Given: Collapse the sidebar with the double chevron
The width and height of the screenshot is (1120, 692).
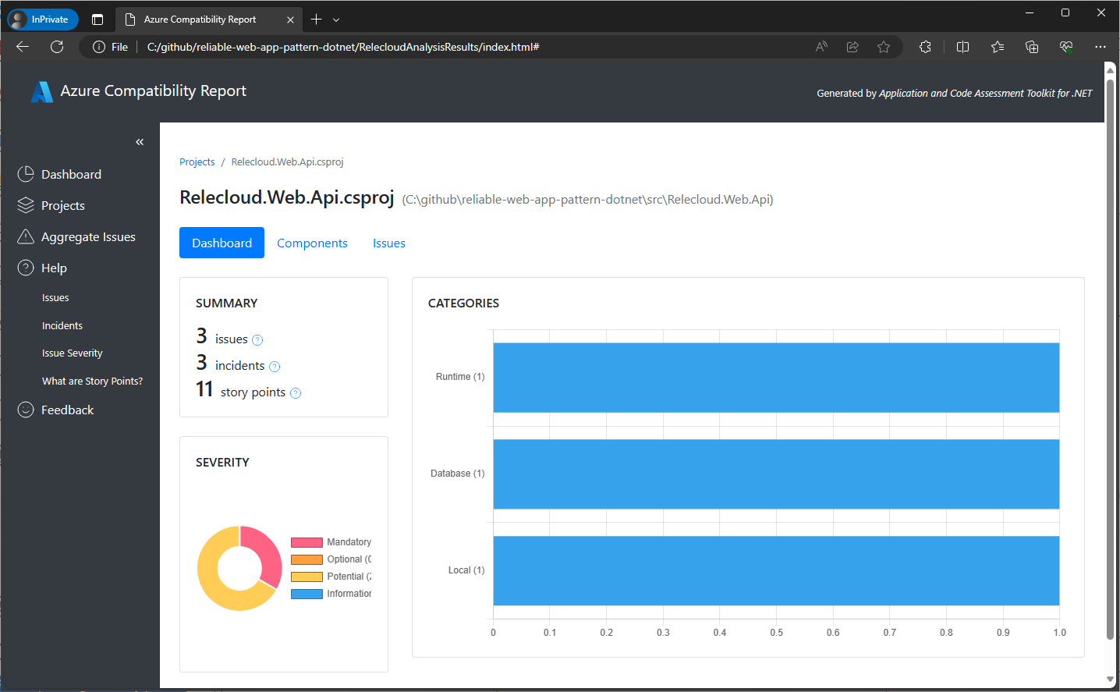Looking at the screenshot, I should tap(140, 141).
